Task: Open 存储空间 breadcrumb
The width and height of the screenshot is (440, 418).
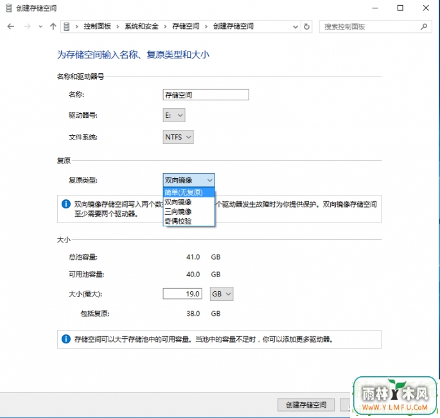Action: pos(186,26)
